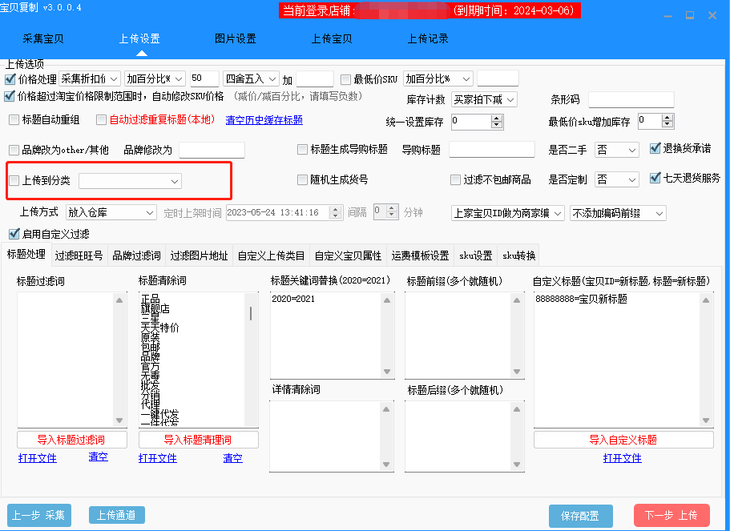The height and width of the screenshot is (531, 730).
Task: Click the 清空历史缓存标题 link
Action: click(264, 120)
